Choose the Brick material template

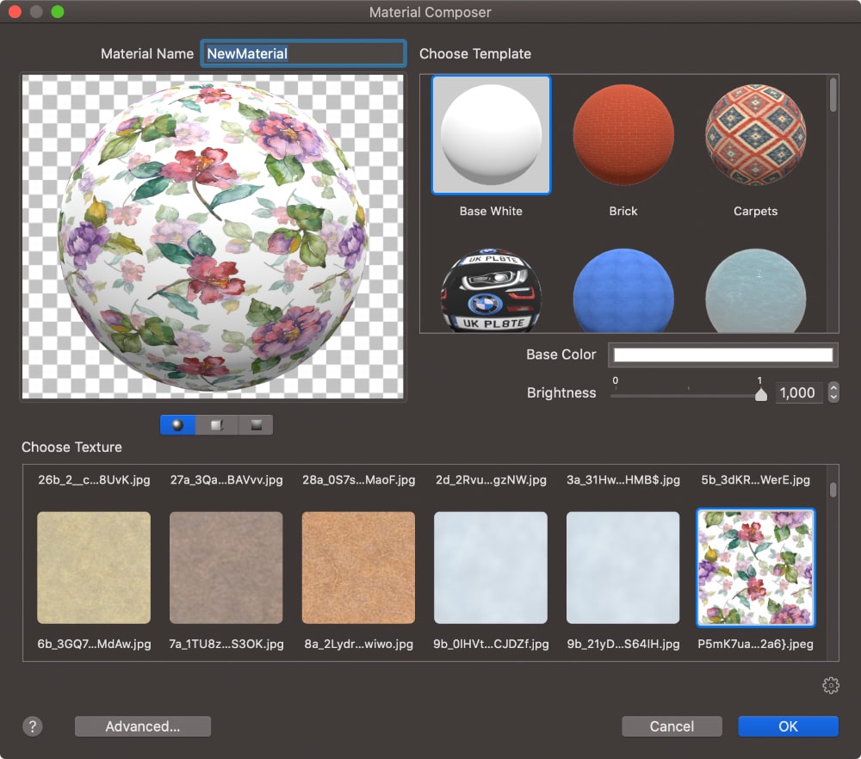623,134
